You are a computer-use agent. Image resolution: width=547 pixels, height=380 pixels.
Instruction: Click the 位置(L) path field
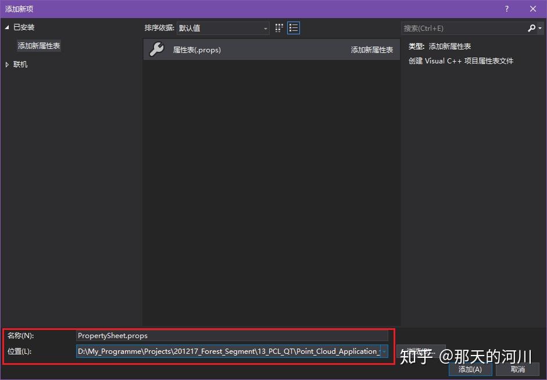tap(227, 351)
